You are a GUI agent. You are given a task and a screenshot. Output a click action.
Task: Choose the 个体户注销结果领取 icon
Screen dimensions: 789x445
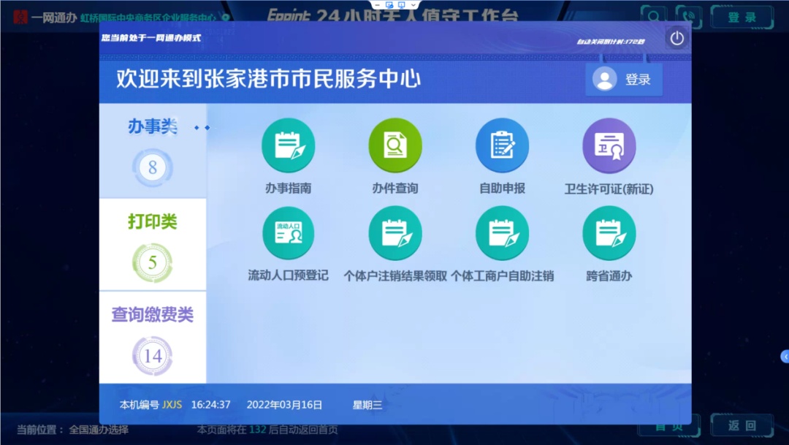[x=394, y=233]
